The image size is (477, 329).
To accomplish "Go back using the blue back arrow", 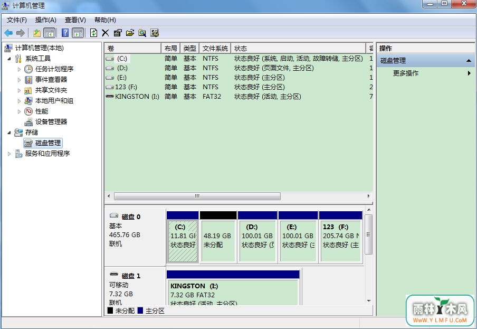I will 8,33.
